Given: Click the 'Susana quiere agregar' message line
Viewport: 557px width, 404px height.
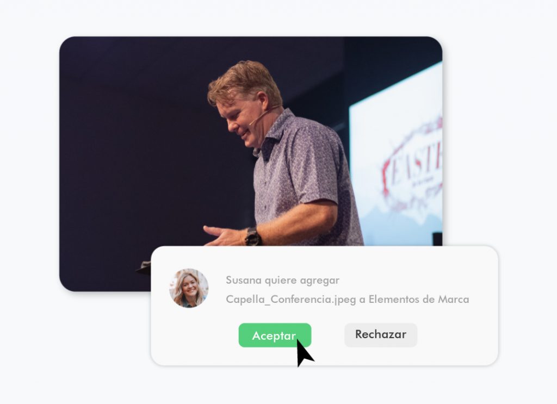Looking at the screenshot, I should pos(282,280).
